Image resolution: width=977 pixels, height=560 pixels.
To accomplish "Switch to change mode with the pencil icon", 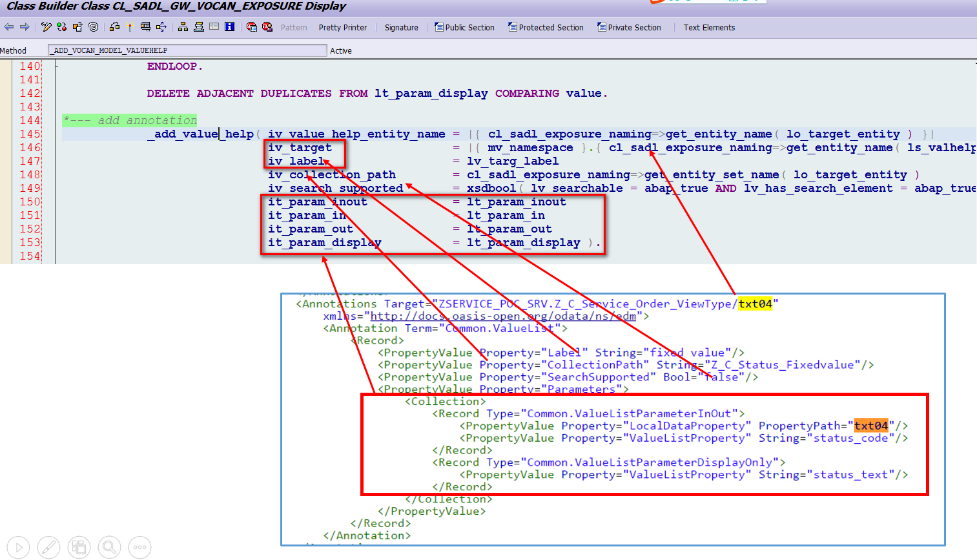I will (46, 27).
